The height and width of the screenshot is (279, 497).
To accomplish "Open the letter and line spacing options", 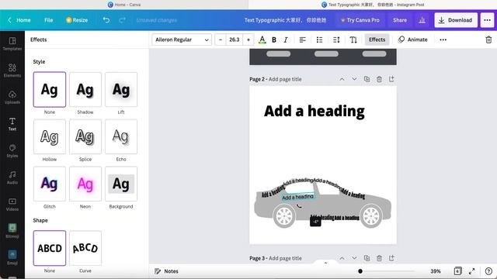I will 336,40.
